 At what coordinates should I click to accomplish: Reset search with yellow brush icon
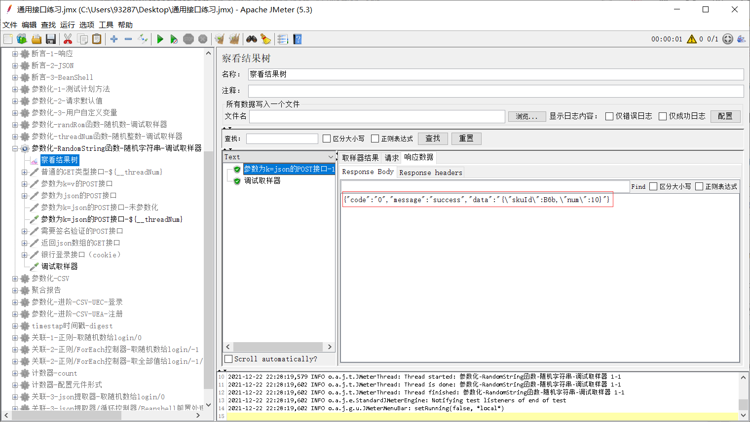(x=265, y=39)
